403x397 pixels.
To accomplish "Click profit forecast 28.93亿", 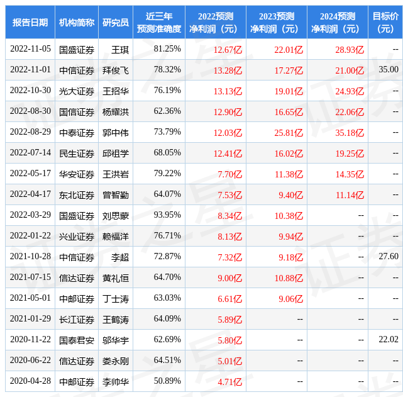I will pyautogui.click(x=350, y=50).
